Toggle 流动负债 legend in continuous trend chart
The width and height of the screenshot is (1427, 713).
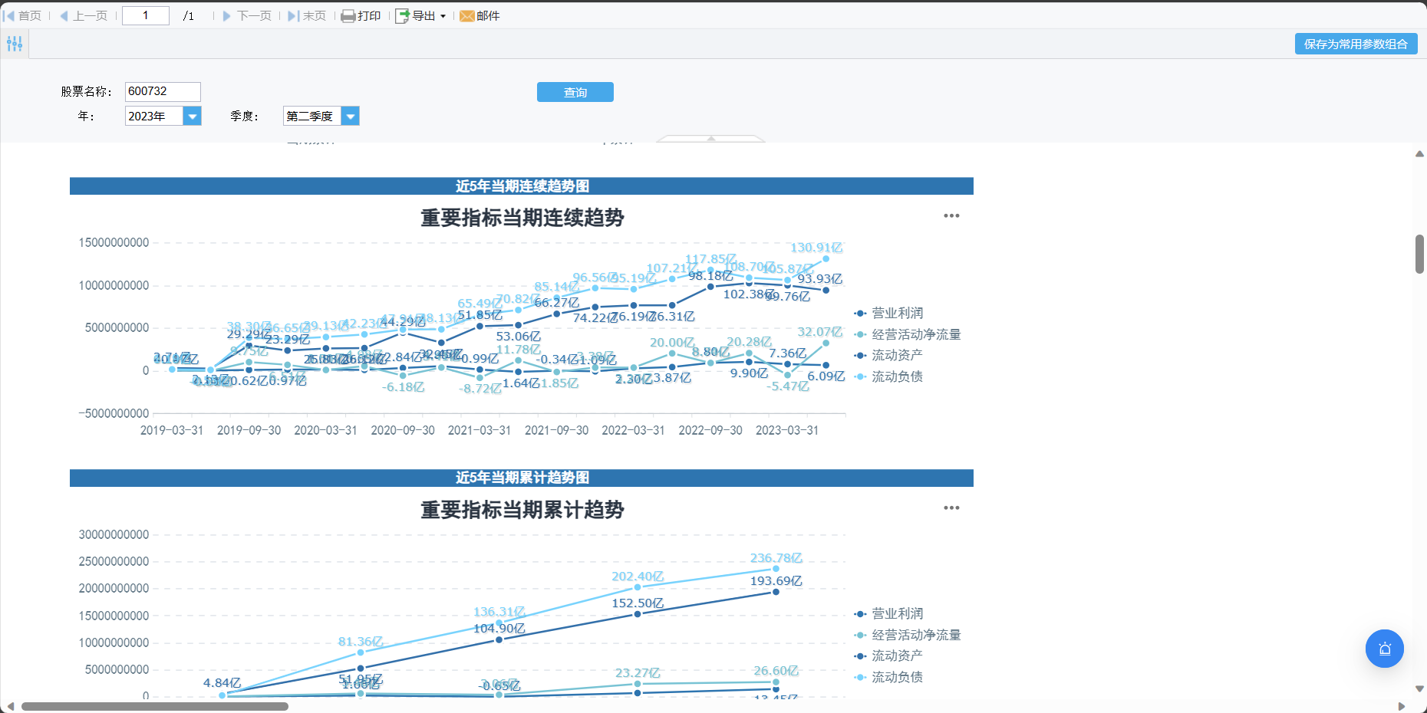888,376
